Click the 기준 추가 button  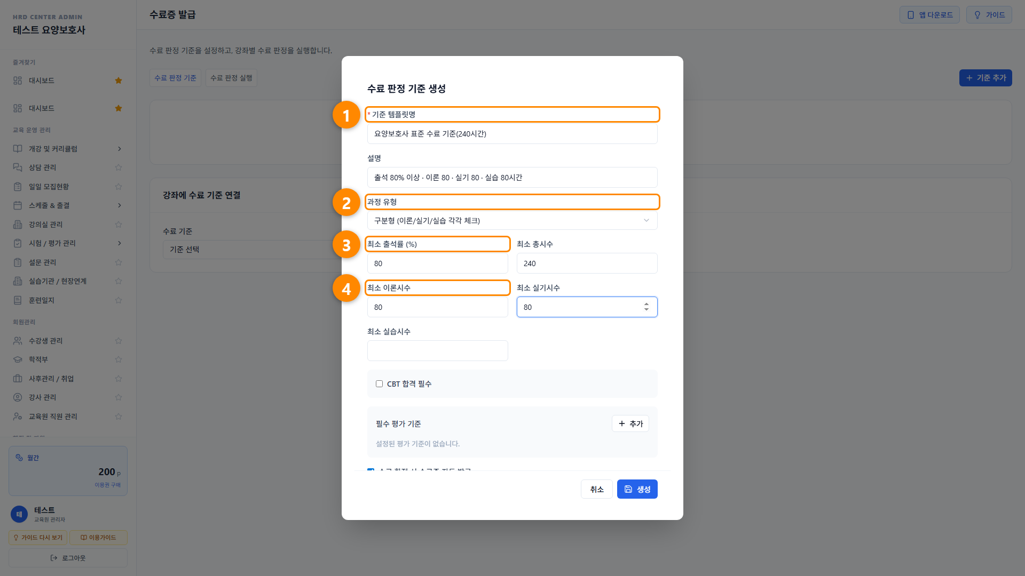click(985, 78)
